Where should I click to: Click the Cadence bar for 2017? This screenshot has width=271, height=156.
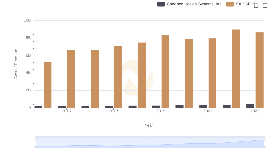tap(109, 107)
